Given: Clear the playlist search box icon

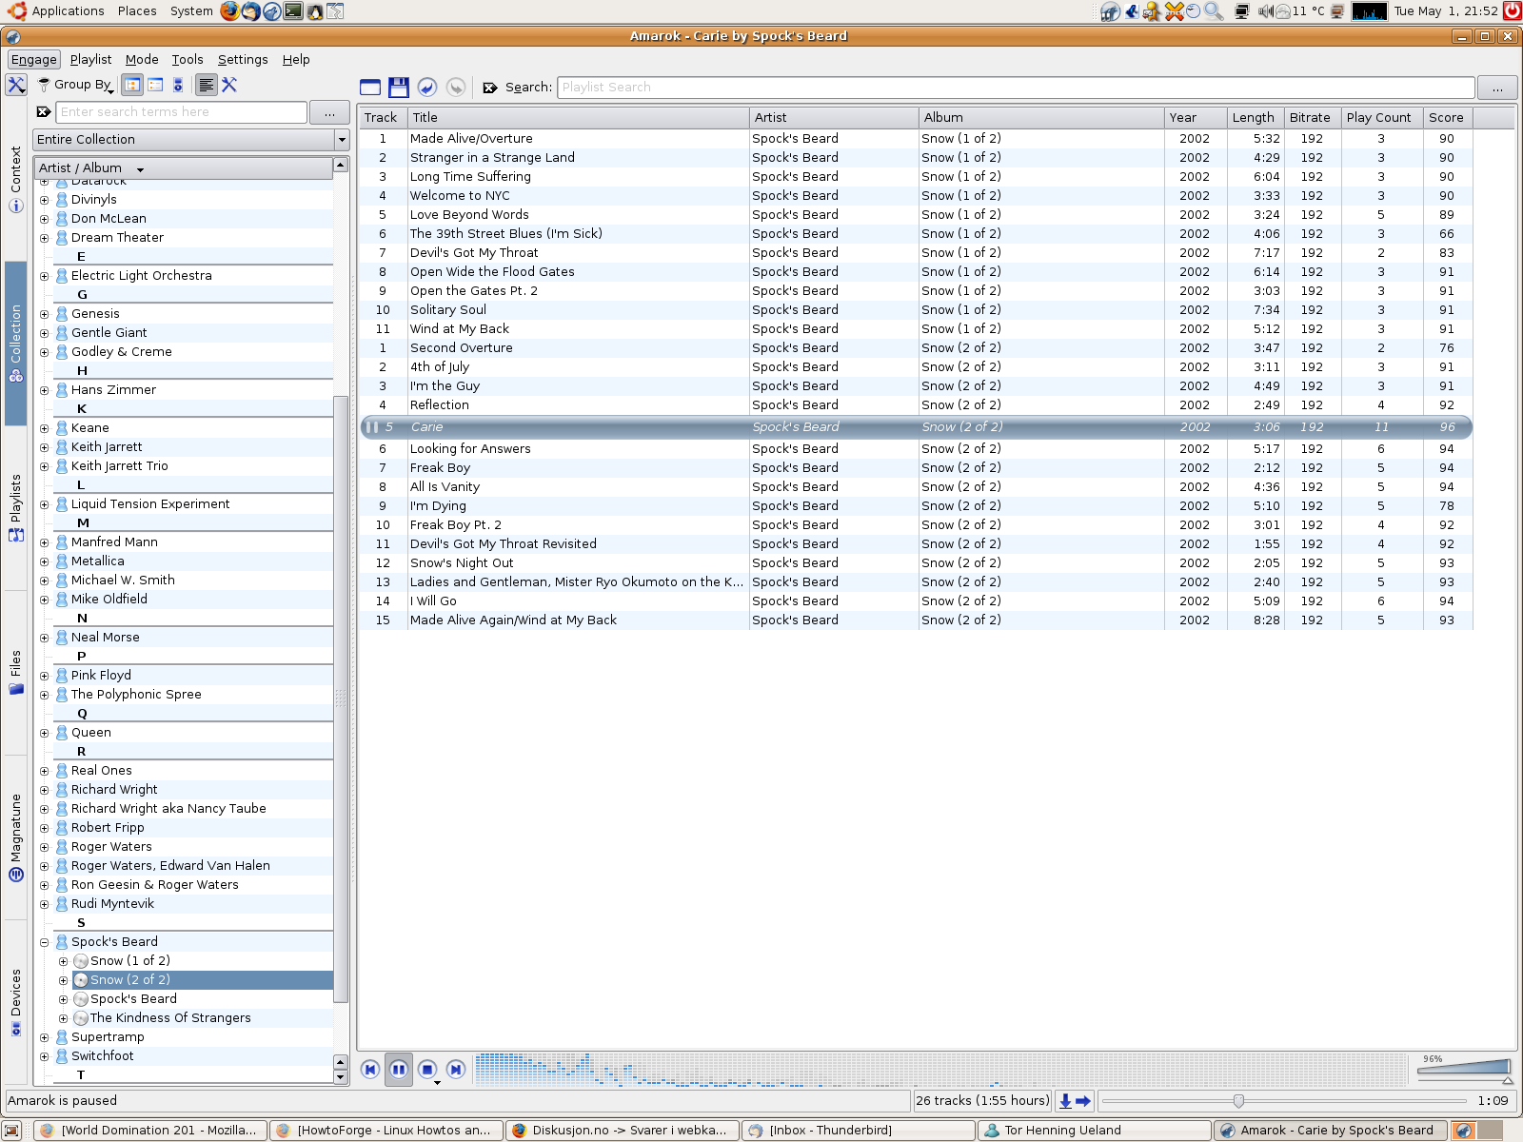Looking at the screenshot, I should click(490, 88).
